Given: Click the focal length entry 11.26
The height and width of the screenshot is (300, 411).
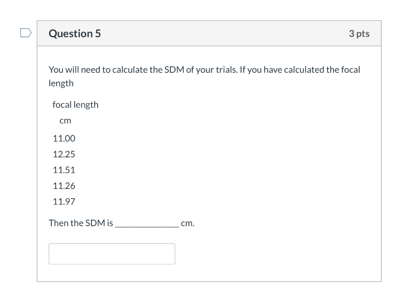Looking at the screenshot, I should coord(64,185).
